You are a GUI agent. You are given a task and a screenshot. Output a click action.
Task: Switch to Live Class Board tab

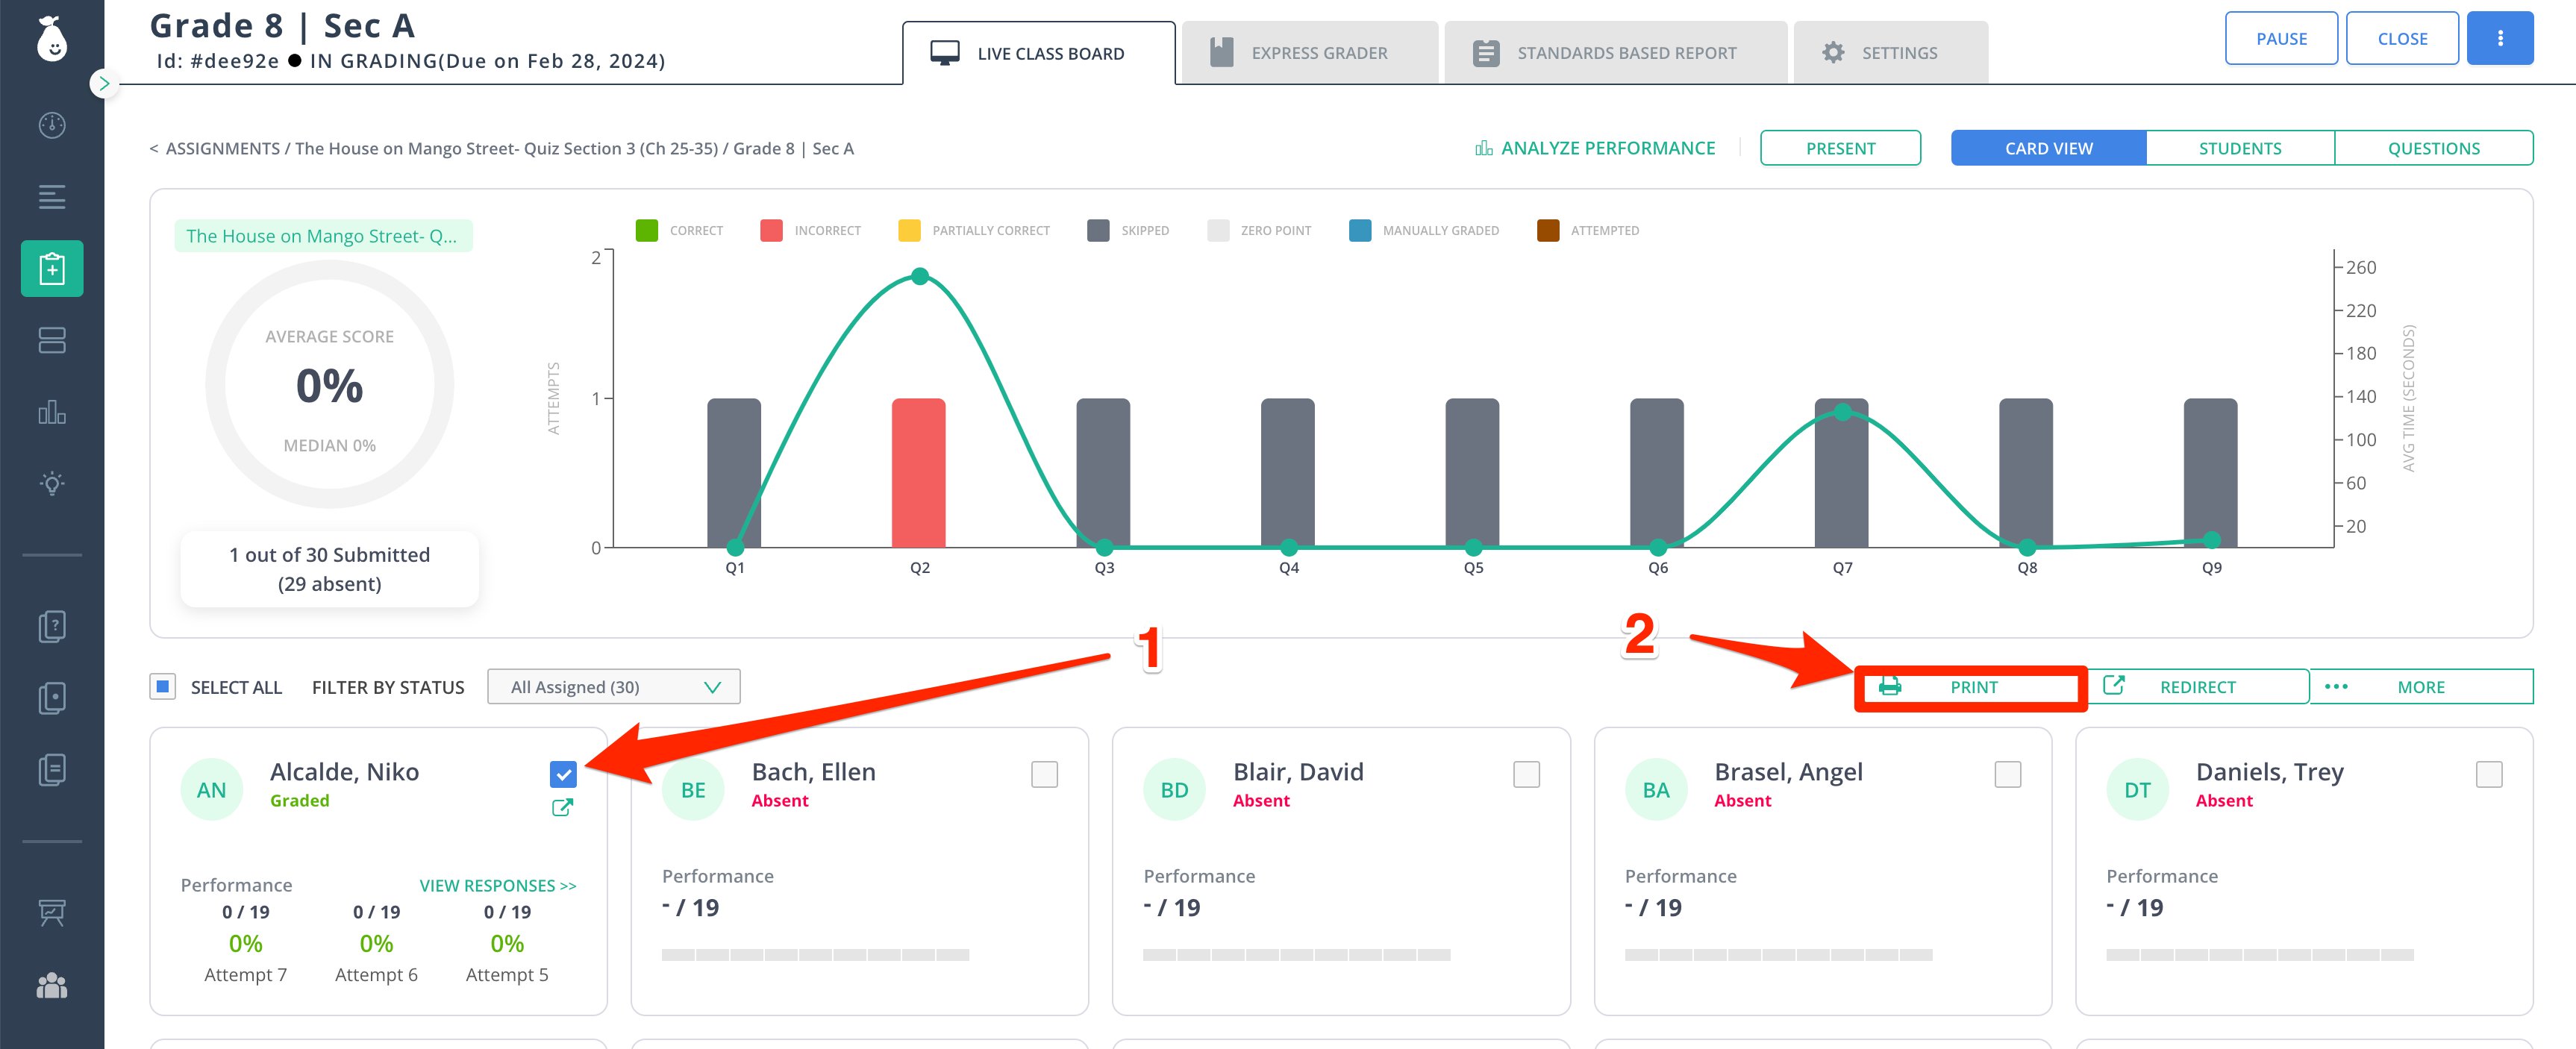click(x=1039, y=53)
